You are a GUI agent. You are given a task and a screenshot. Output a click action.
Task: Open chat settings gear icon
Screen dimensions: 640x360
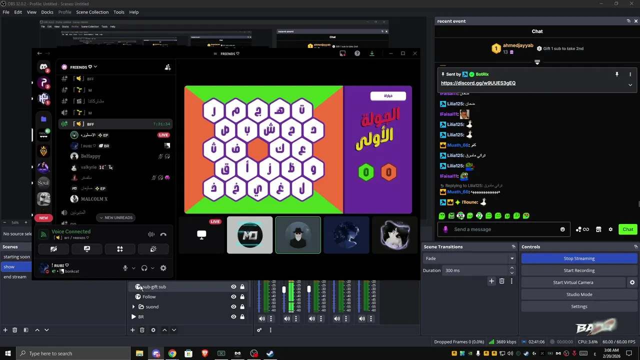[610, 229]
